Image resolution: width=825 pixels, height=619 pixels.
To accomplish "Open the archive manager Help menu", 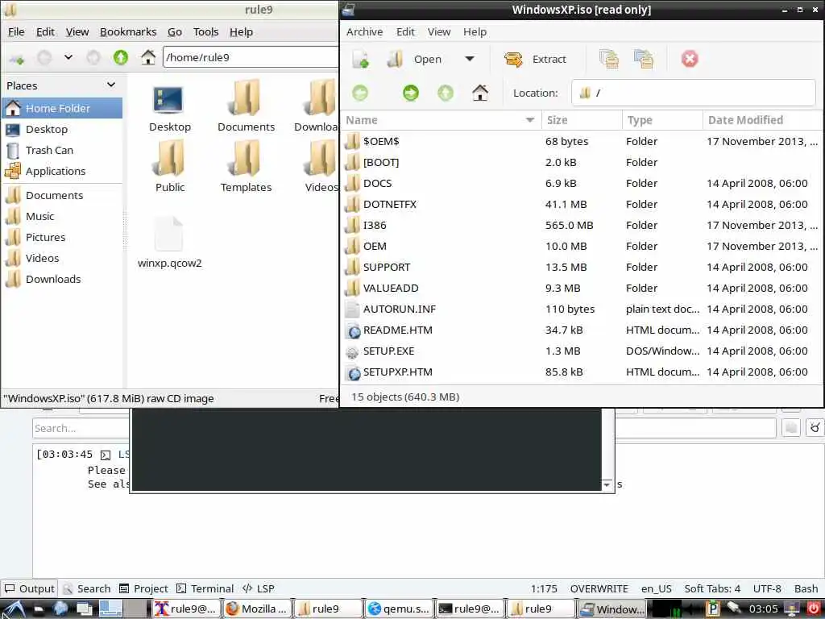I will [475, 32].
